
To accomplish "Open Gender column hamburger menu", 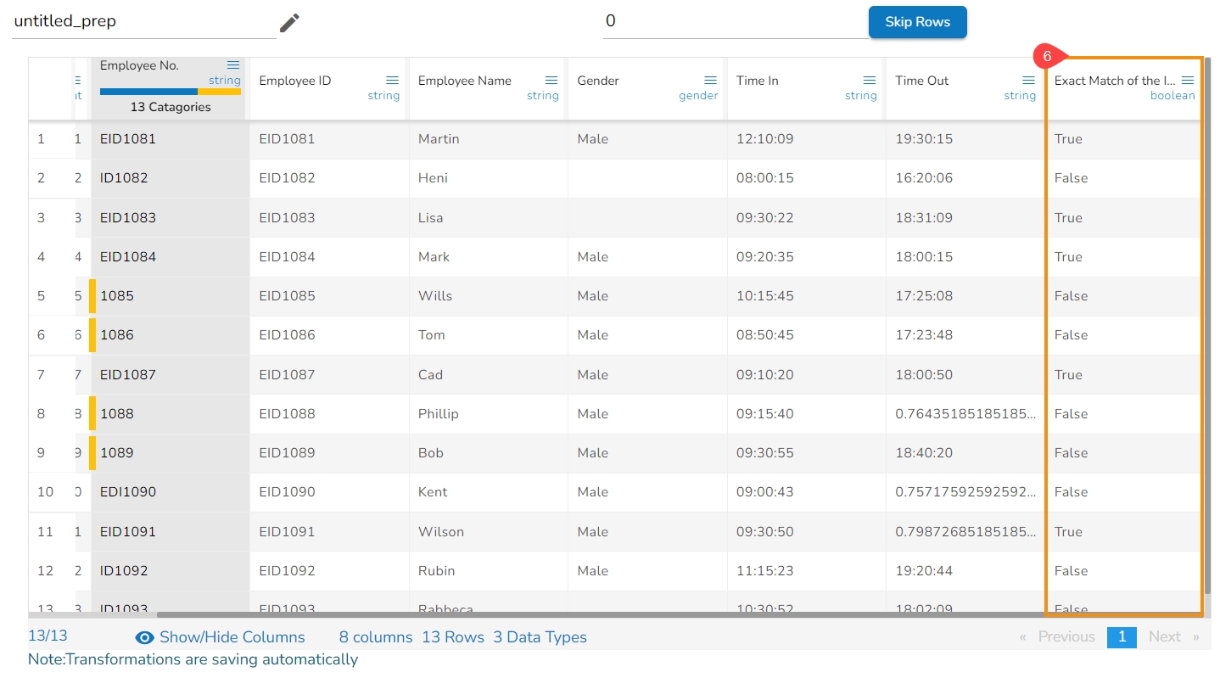I will [x=710, y=81].
